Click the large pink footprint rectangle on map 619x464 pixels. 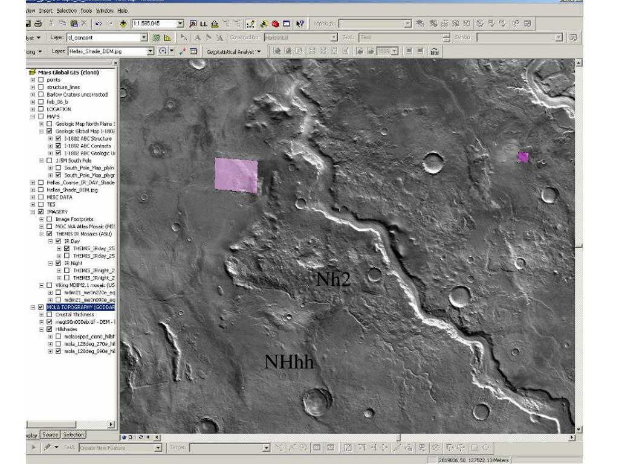[236, 175]
